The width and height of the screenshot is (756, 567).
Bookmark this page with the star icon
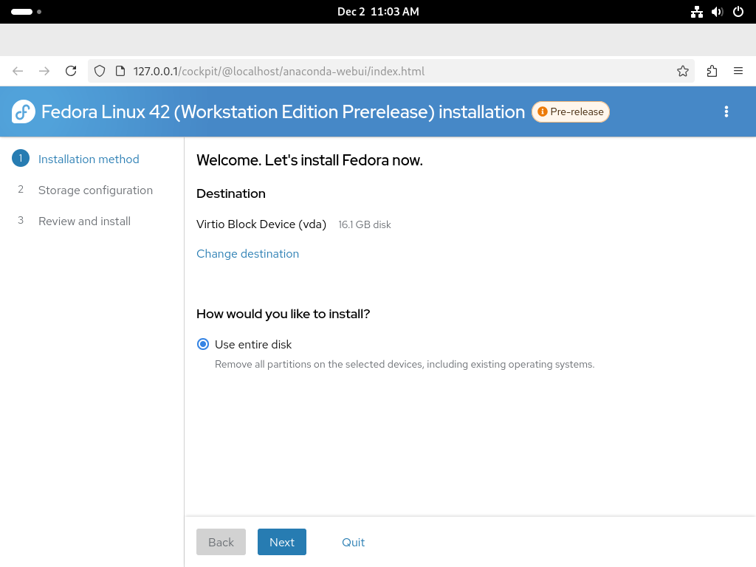pos(683,72)
